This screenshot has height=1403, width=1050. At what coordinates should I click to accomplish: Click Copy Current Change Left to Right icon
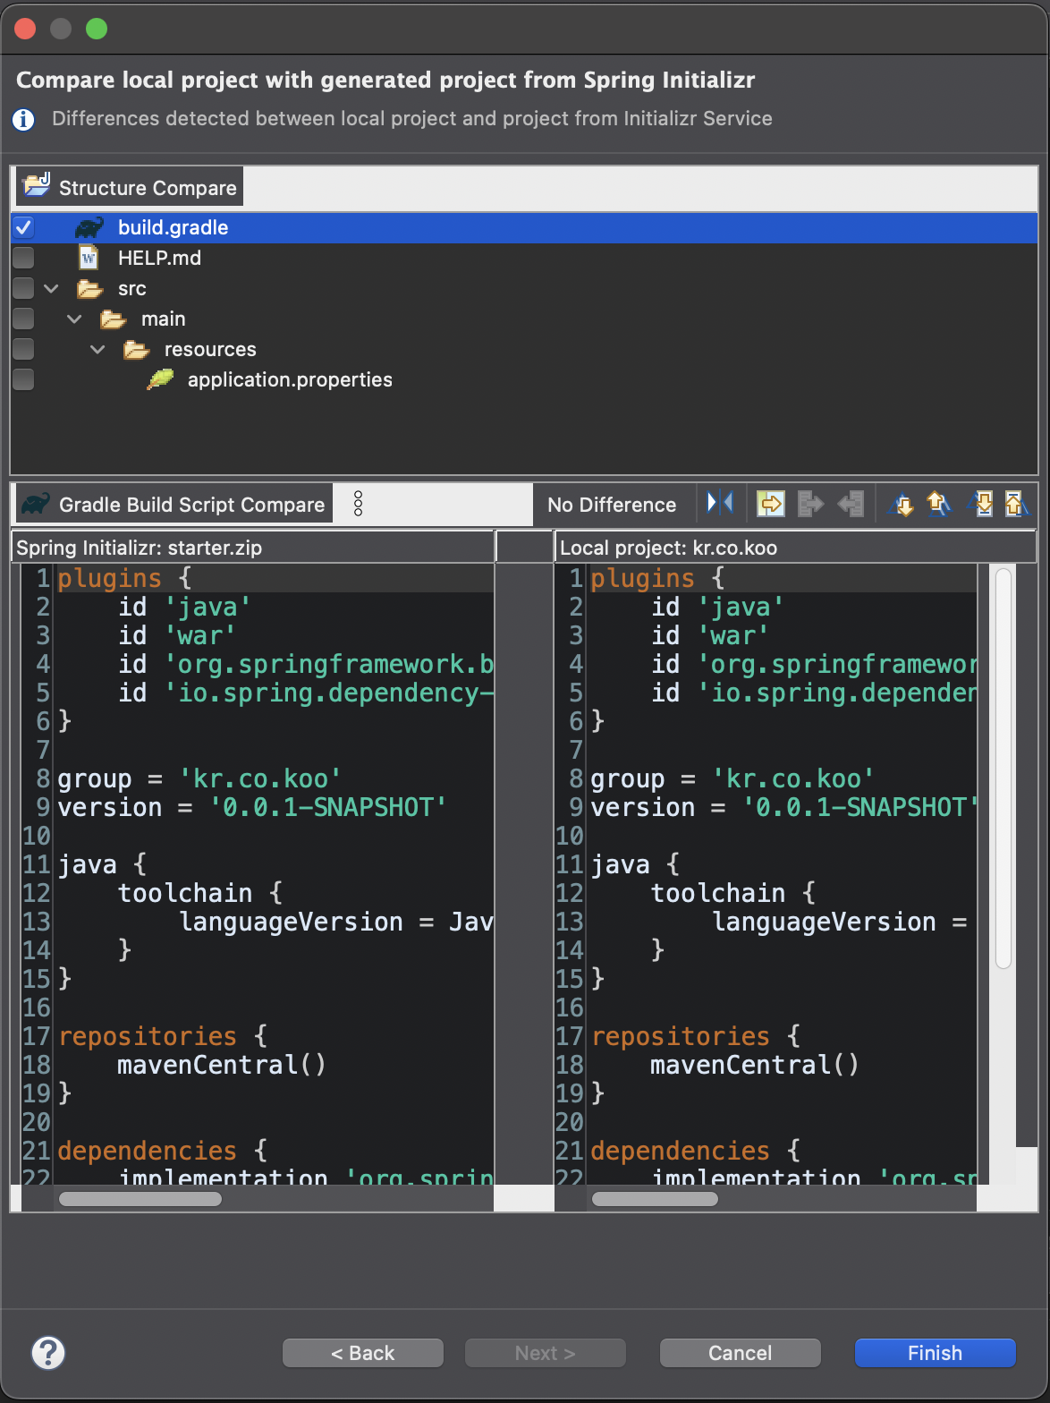pos(810,504)
